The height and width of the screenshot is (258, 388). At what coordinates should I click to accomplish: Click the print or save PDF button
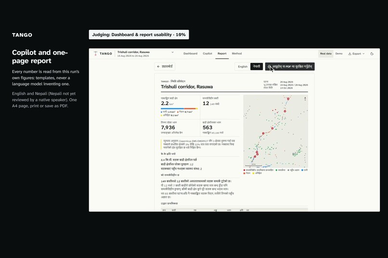[290, 66]
